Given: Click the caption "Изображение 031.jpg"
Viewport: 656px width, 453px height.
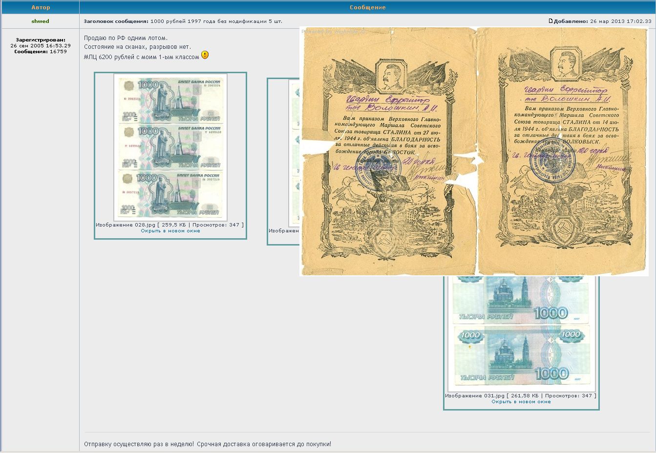Looking at the screenshot, I should [x=475, y=396].
